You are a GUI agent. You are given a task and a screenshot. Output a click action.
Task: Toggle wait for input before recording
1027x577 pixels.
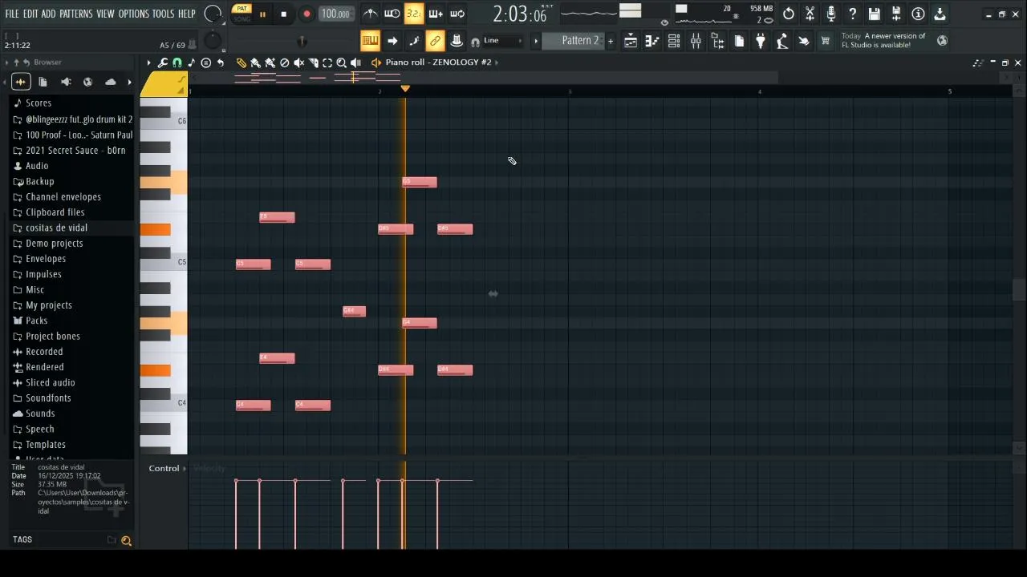pos(392,14)
